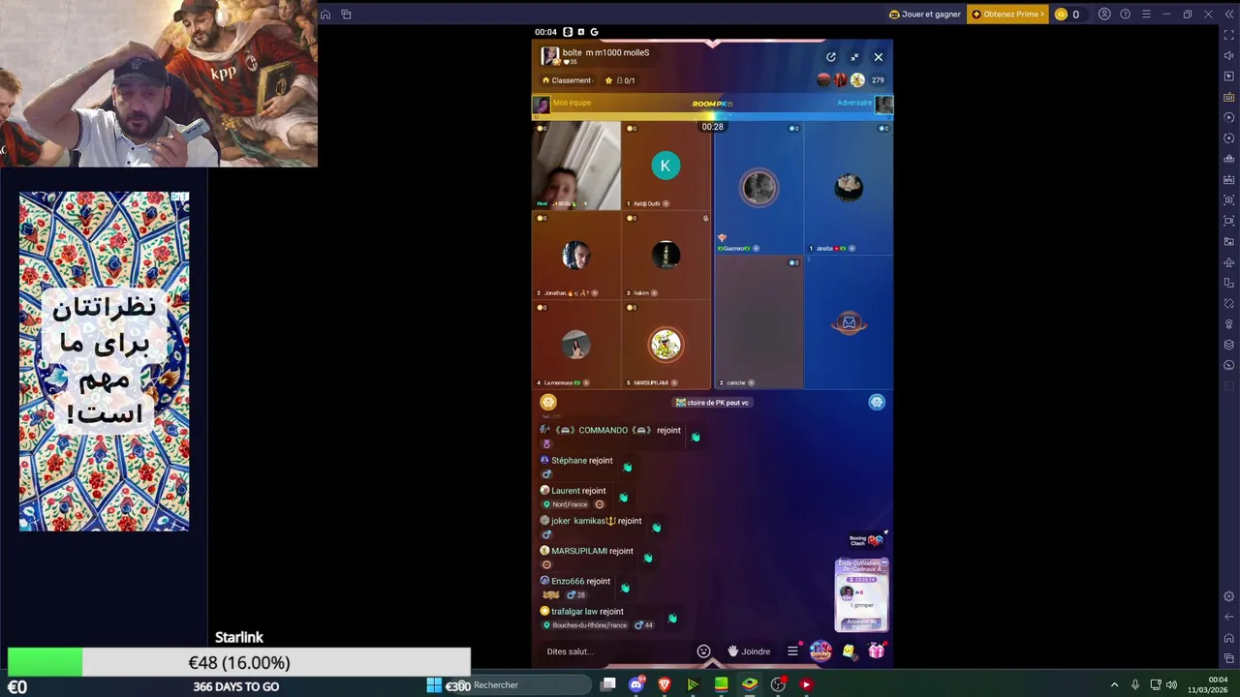Viewport: 1240px width, 697px height.
Task: Open sidebar settings gear icon
Action: (1229, 596)
